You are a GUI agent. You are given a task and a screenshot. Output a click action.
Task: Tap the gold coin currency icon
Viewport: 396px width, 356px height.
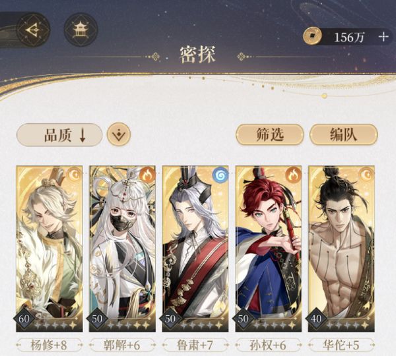(312, 36)
